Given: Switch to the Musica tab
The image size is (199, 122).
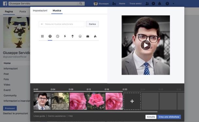Looking at the screenshot, I should [x=57, y=11].
